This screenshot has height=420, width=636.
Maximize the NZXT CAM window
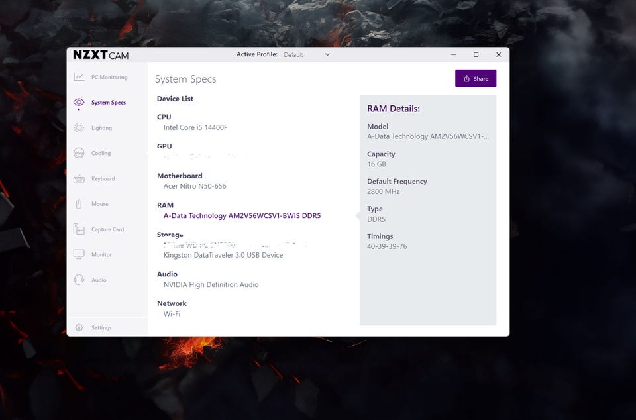[476, 55]
